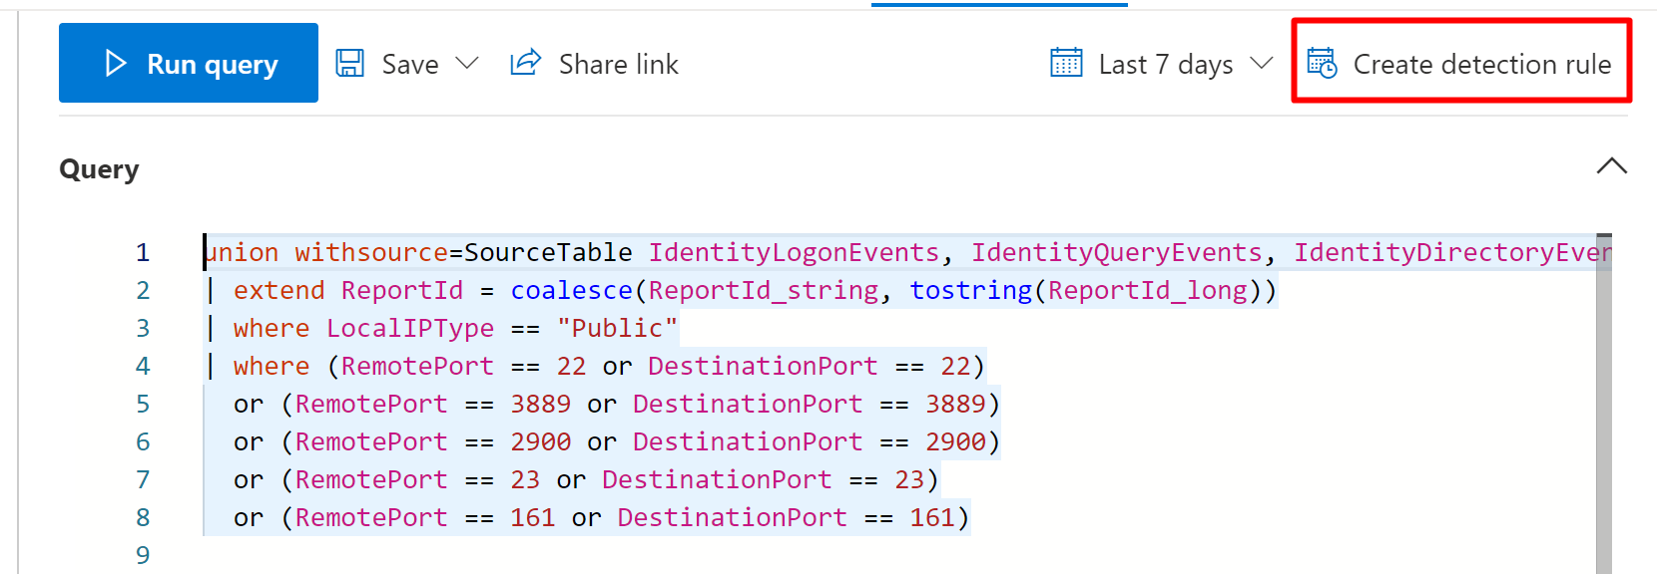Click the Share link arrow icon
The height and width of the screenshot is (574, 1657).
[x=525, y=63]
